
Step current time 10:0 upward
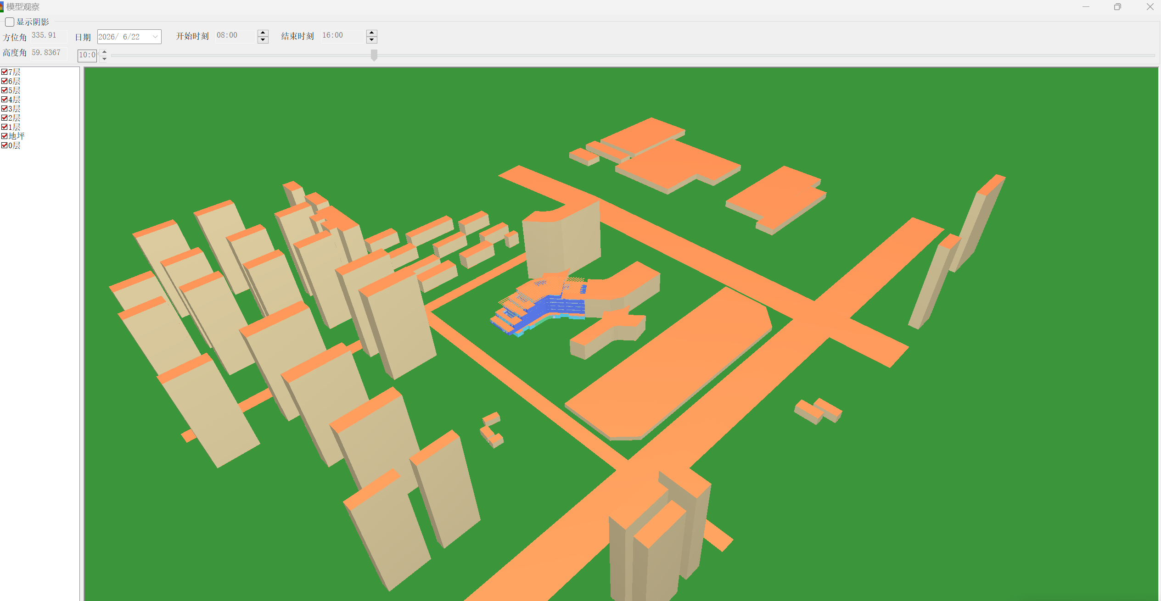tap(104, 52)
